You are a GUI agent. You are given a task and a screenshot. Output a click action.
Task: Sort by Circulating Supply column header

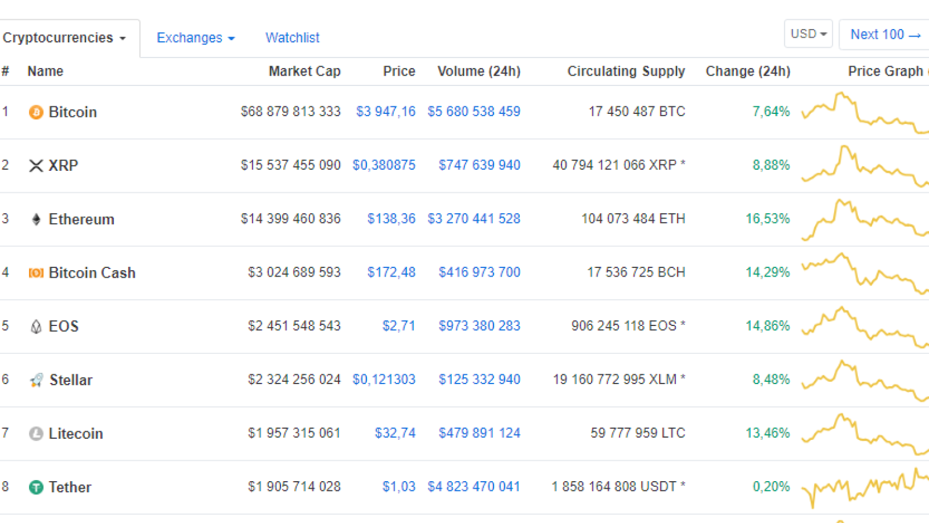[626, 71]
